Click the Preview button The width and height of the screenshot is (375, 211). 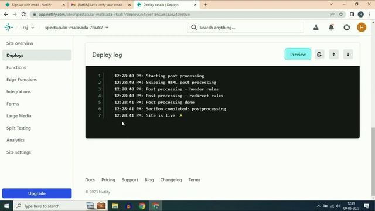point(298,55)
